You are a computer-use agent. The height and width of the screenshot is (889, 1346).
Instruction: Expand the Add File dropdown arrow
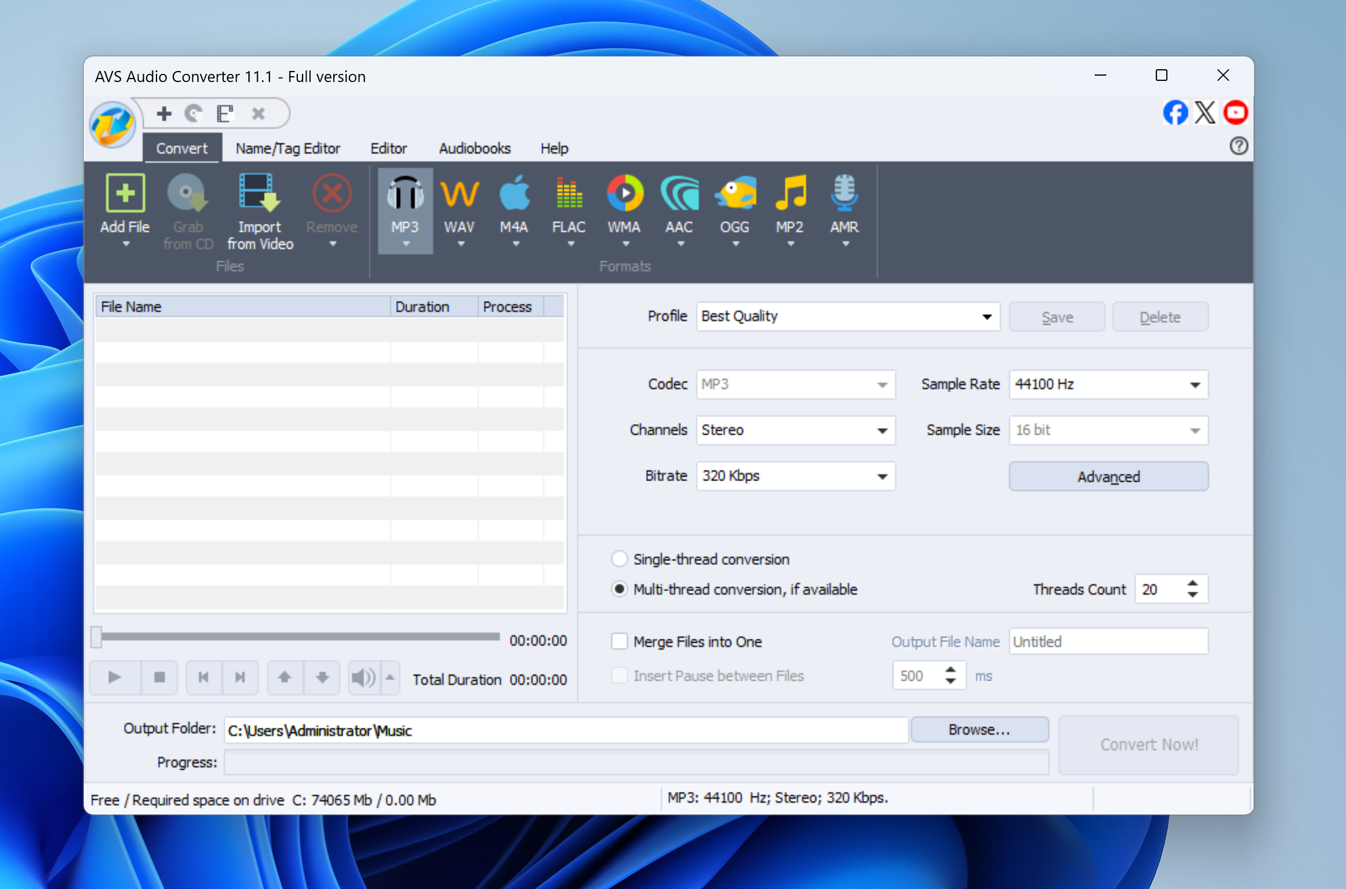pos(126,245)
